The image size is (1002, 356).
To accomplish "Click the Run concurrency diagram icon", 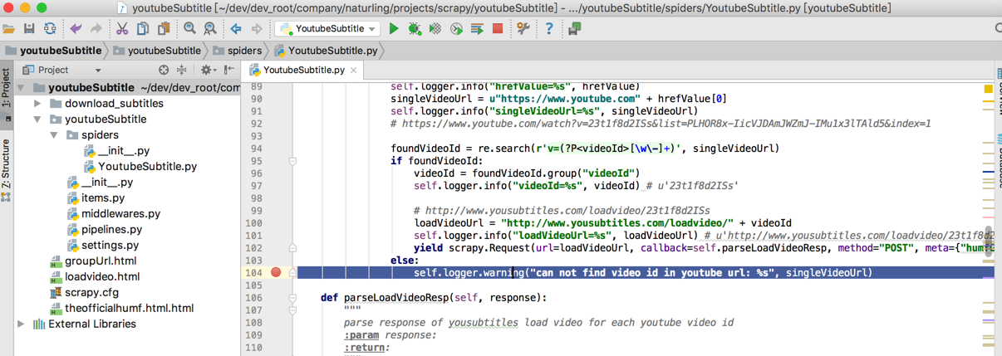I will (477, 29).
